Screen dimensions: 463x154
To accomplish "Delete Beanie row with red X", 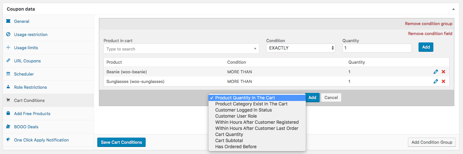I will (x=443, y=72).
